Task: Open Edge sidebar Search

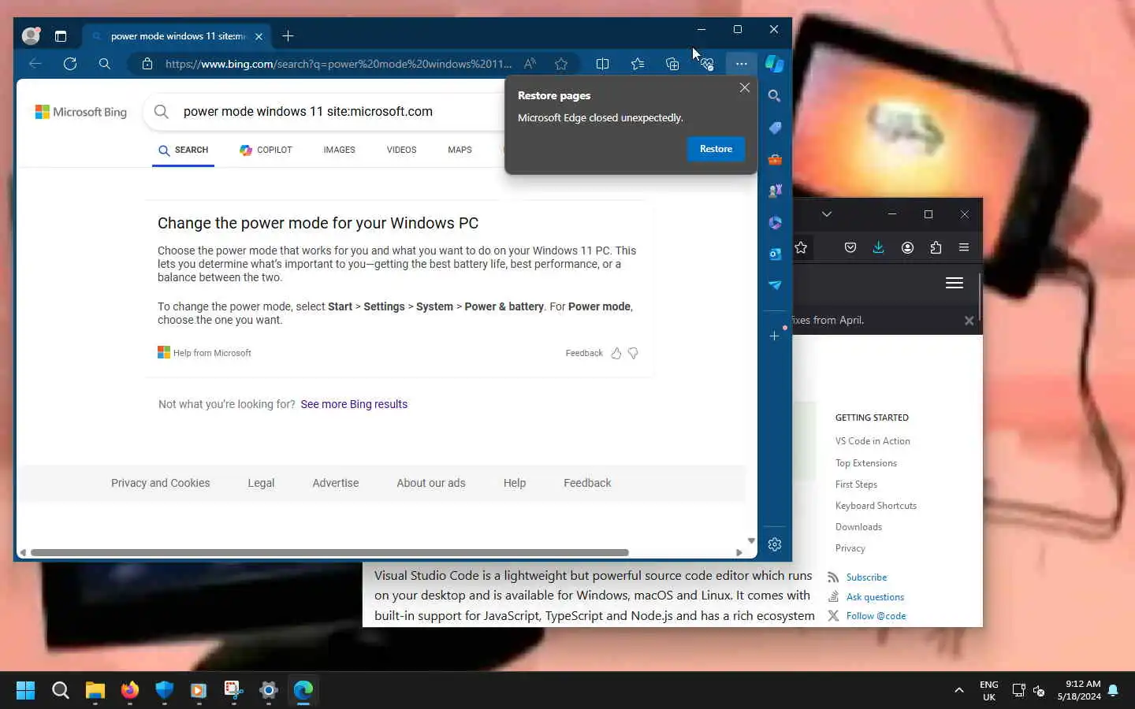Action: [x=775, y=96]
